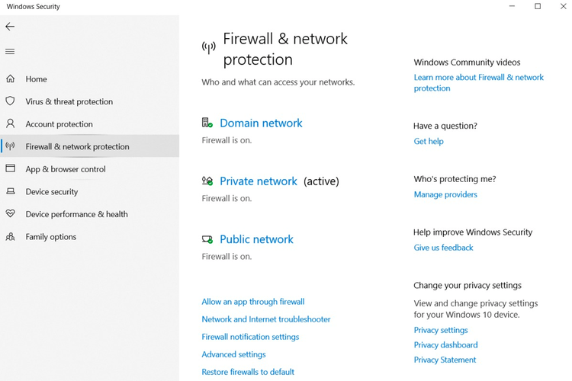Click the App & browser control icon
This screenshot has width=572, height=381.
(10, 169)
